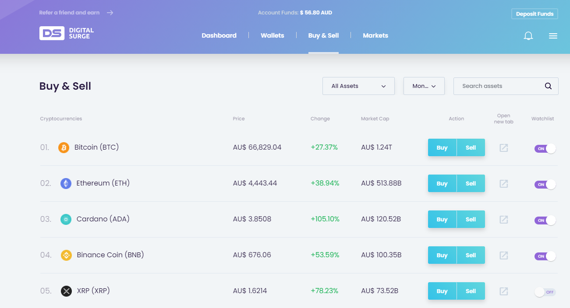Click the Price column header
Screen dimensions: 570x308
239,119
